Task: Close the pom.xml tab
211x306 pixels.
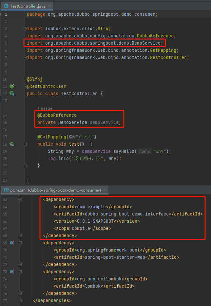Action: pos(105,190)
